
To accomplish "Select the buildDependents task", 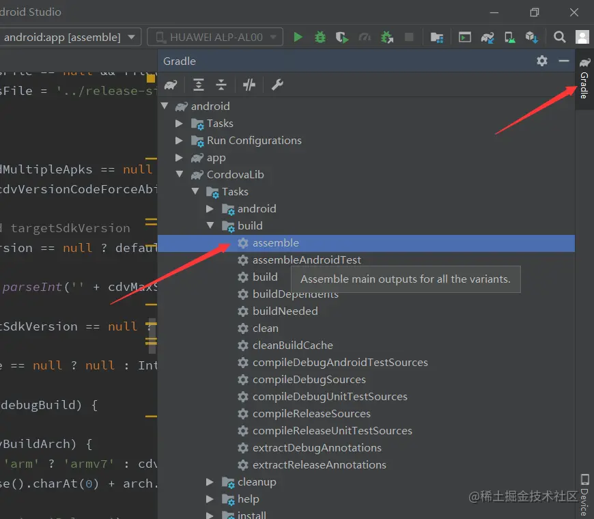I will pyautogui.click(x=295, y=294).
